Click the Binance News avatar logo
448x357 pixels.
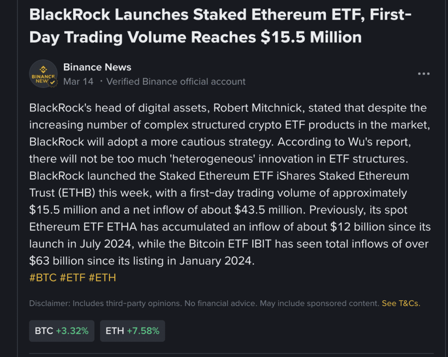pos(43,74)
